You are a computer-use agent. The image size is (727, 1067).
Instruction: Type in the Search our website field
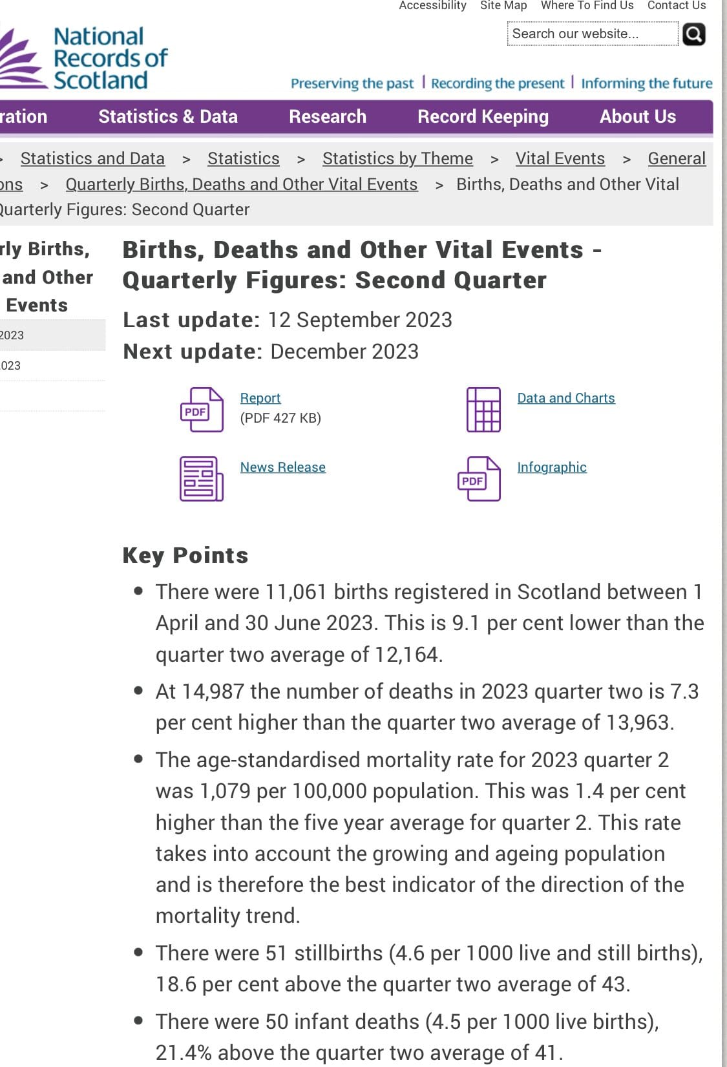click(592, 34)
